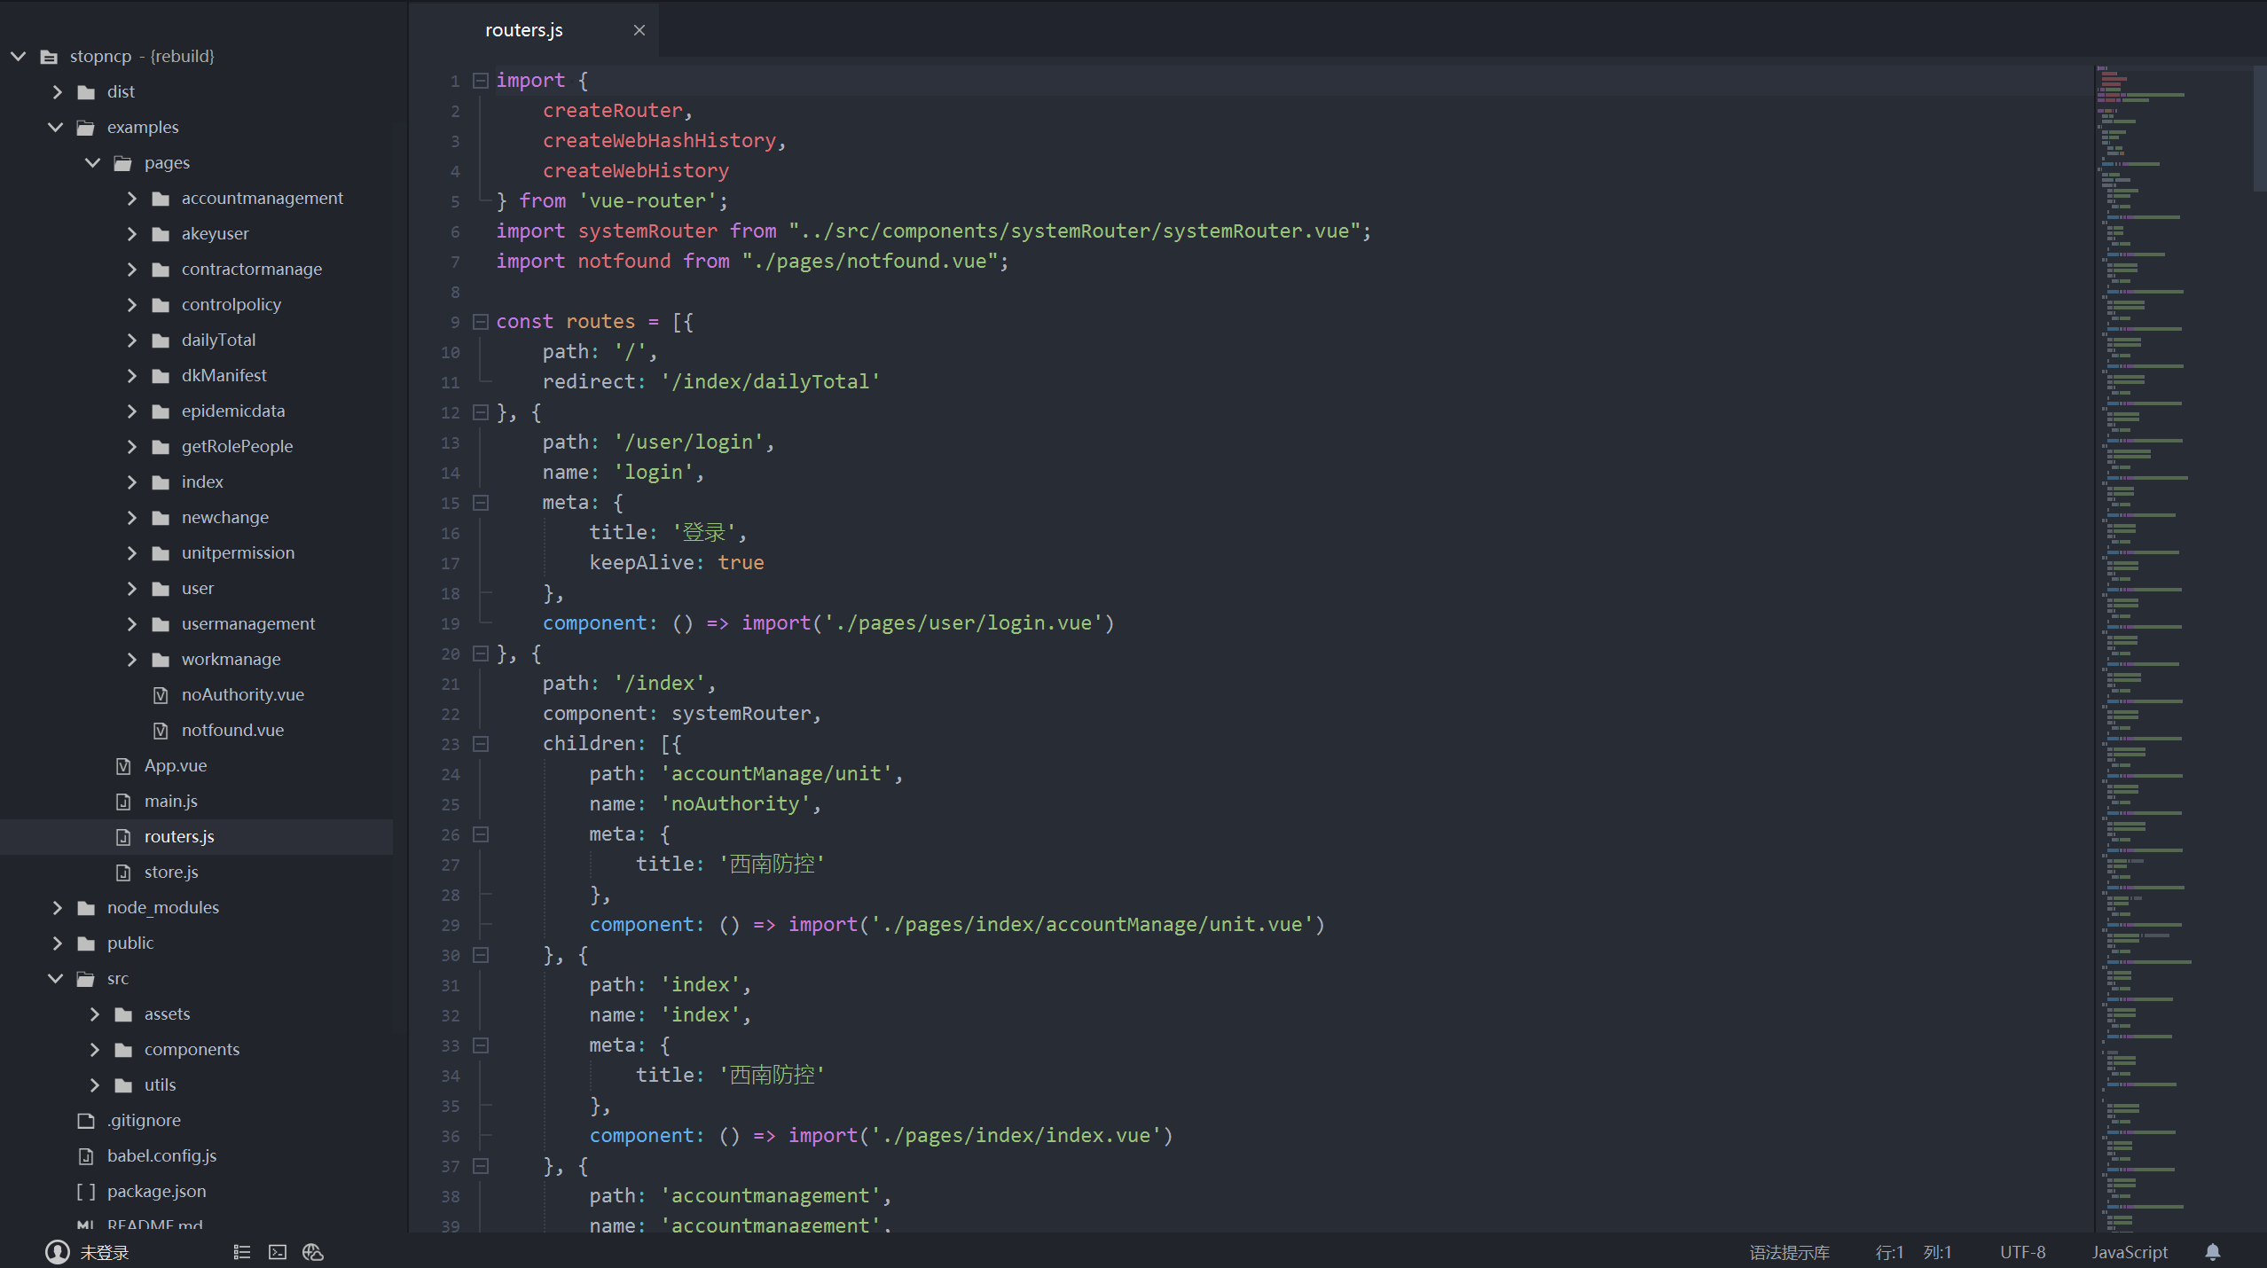2267x1268 pixels.
Task: Fold the code block at line 30
Action: pos(481,955)
